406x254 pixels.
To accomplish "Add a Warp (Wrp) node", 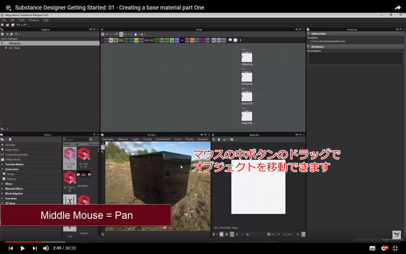I will click(207, 41).
